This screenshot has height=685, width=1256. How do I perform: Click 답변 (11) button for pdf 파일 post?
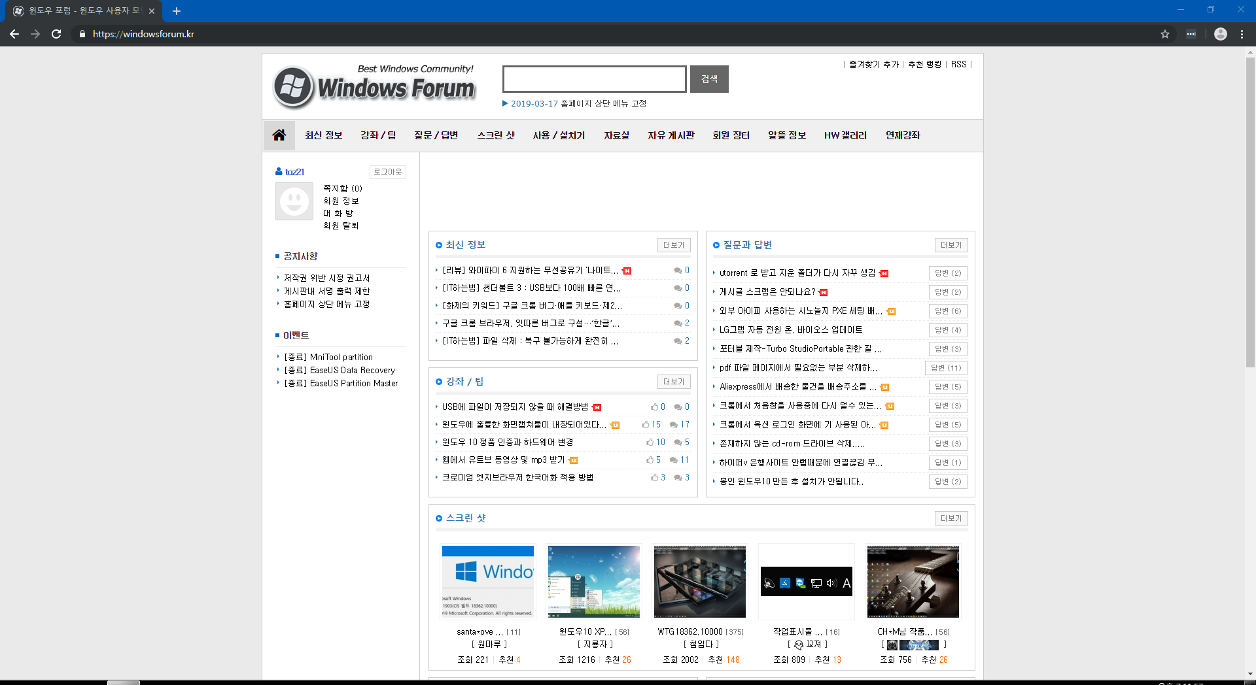(x=946, y=368)
